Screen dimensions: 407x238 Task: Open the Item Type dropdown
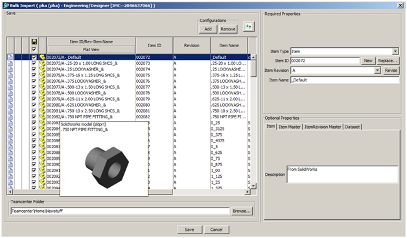(395, 51)
